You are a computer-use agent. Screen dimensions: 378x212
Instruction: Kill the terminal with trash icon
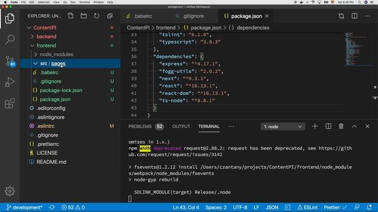point(341,127)
